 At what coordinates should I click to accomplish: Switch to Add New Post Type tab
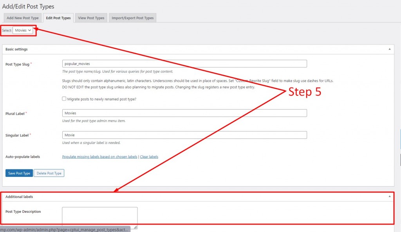coord(22,18)
